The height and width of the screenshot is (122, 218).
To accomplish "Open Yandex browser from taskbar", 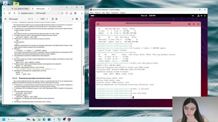I will tap(54, 119).
